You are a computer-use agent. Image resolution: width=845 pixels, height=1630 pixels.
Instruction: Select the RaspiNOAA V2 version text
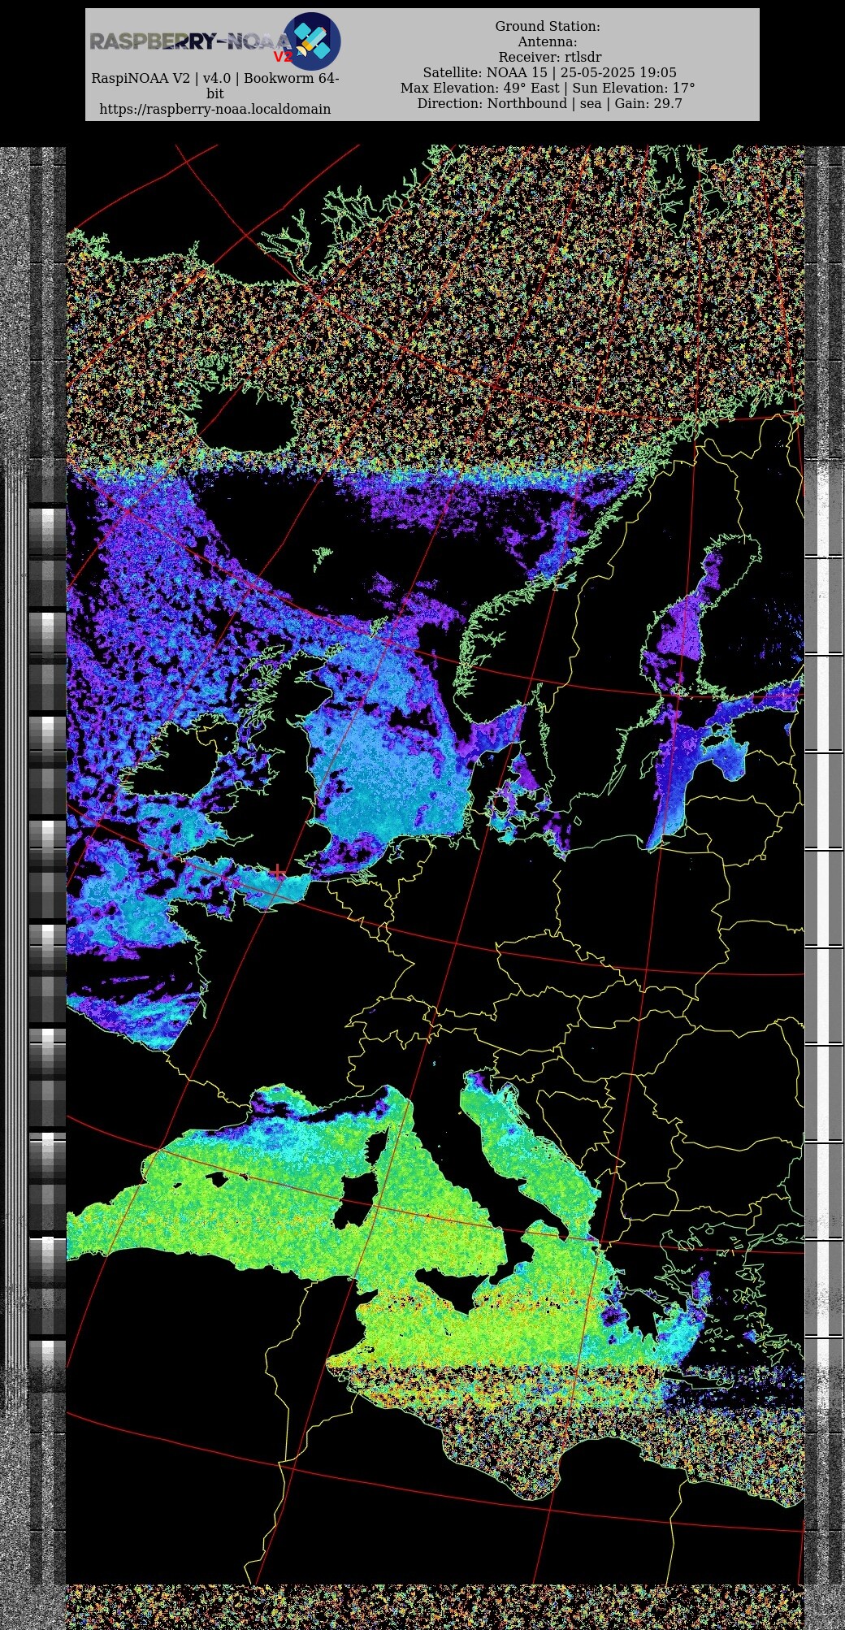tap(215, 85)
